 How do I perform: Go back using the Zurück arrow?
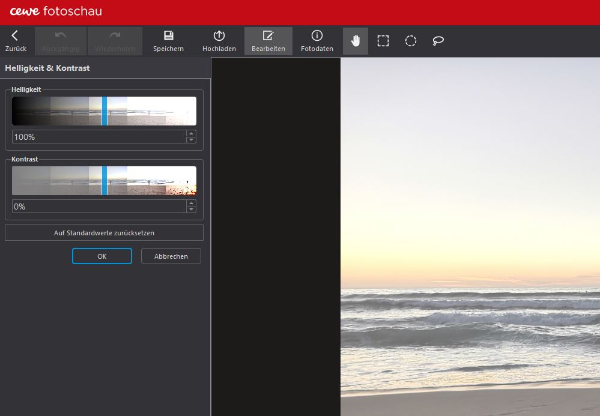tap(16, 41)
